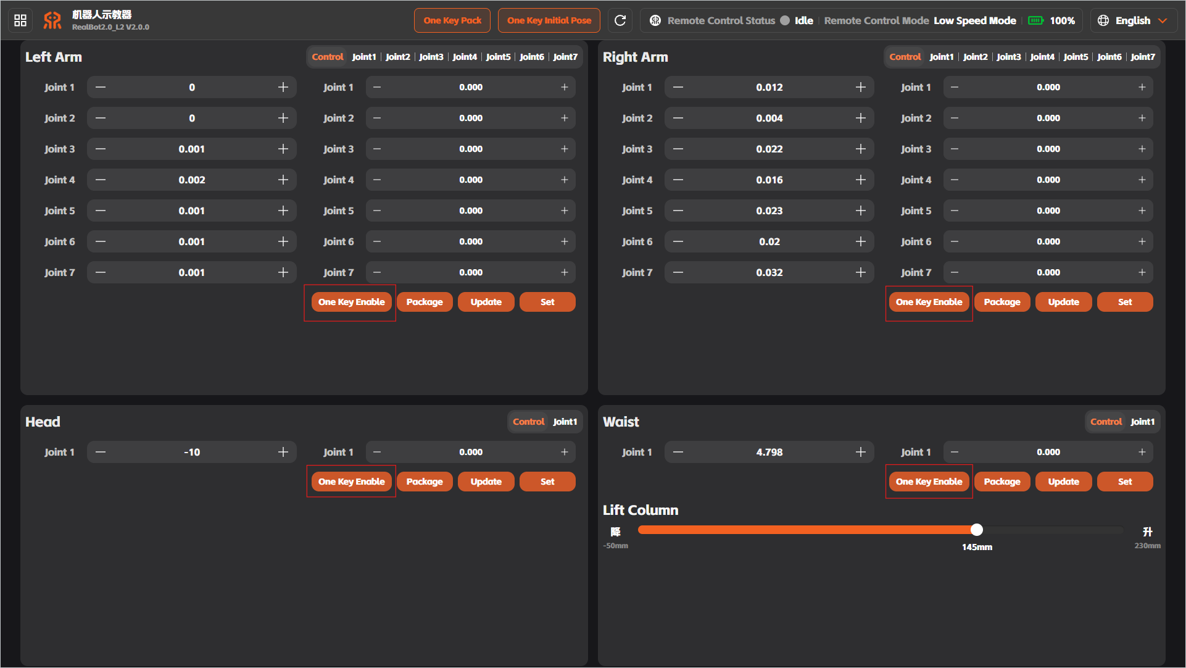The image size is (1186, 668).
Task: Decrease Waist Joint 1 position value
Action: pos(678,452)
